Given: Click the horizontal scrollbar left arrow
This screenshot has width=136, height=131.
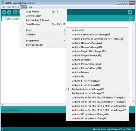Looking at the screenshot, I should tap(2, 104).
